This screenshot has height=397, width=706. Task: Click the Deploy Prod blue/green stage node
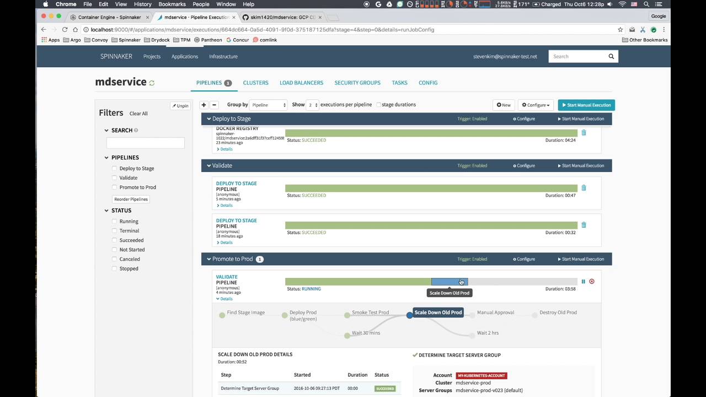click(285, 315)
